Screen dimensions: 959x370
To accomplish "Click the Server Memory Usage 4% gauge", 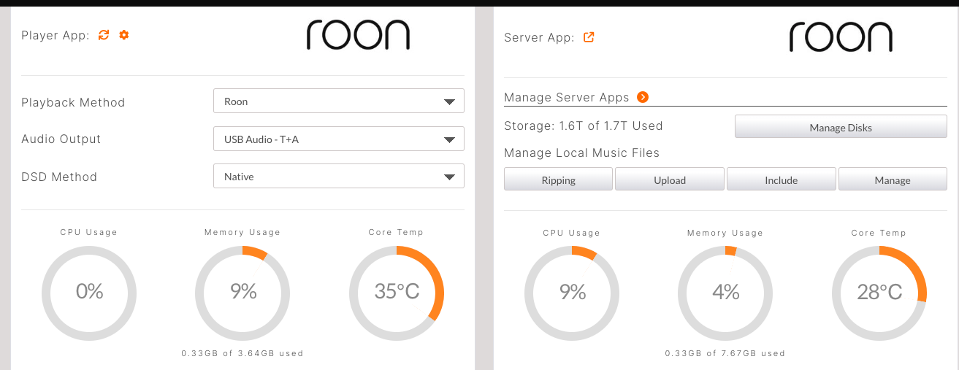I will click(725, 293).
